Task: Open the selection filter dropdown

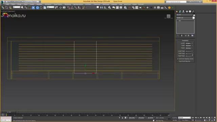Action: (x=17, y=7)
